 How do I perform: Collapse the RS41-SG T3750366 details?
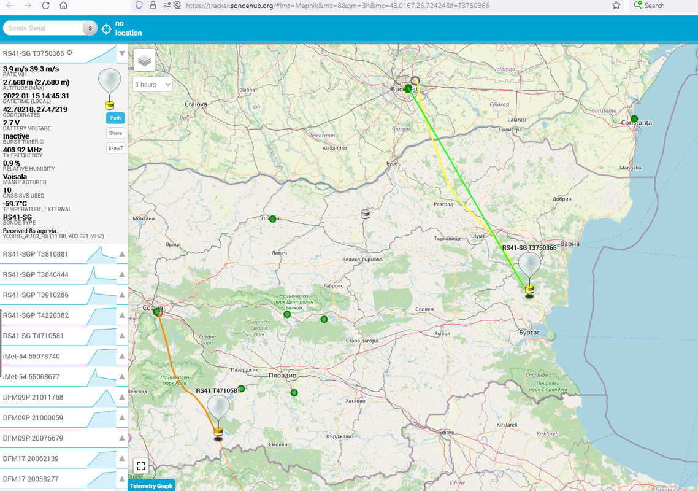pyautogui.click(x=122, y=53)
